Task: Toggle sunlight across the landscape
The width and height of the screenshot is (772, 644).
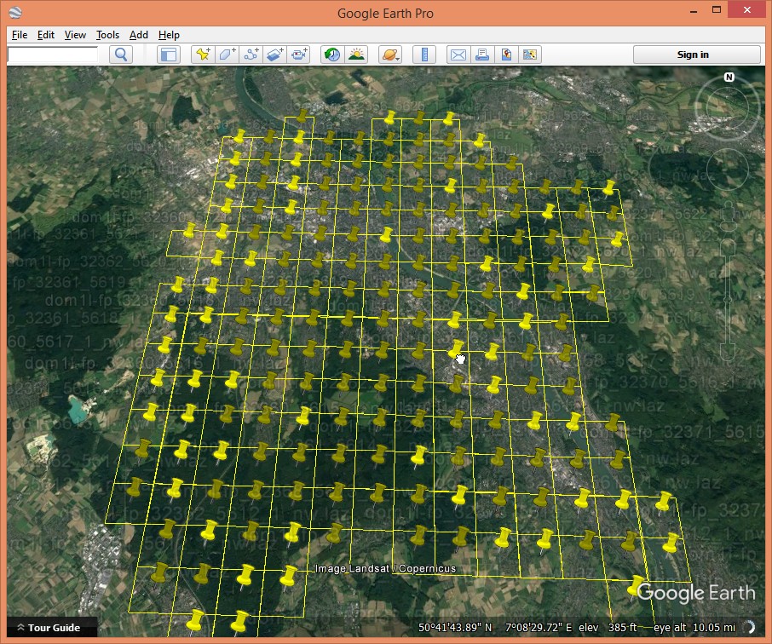Action: [356, 55]
